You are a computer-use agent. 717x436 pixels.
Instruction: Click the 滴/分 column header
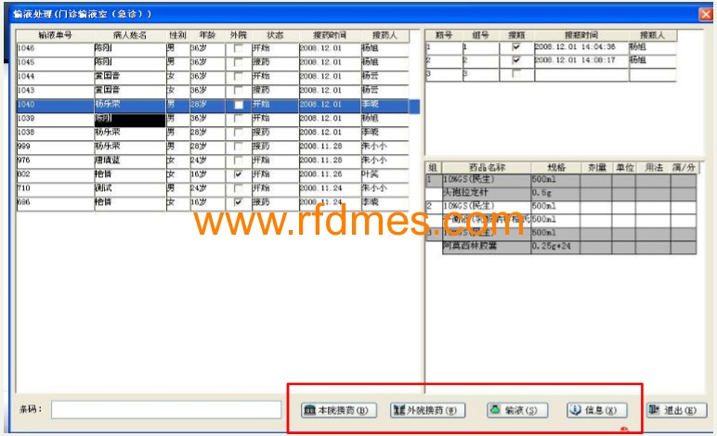(x=684, y=168)
